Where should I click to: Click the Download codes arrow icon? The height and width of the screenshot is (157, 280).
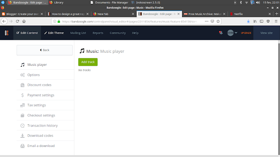click(x=22, y=136)
